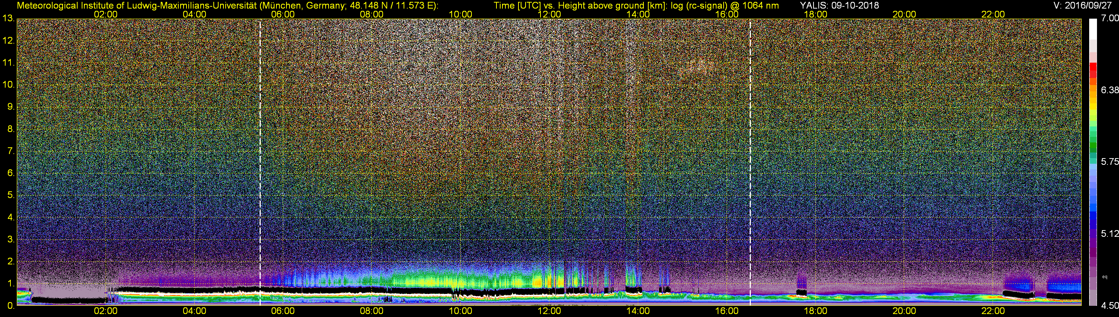Click the 5 km height axis label
Image resolution: width=1119 pixels, height=317 pixels.
point(11,195)
